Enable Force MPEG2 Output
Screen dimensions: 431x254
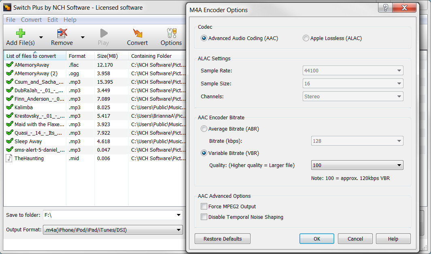[204, 206]
